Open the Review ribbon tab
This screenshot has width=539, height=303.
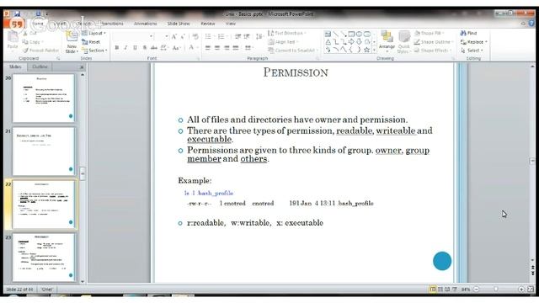click(x=208, y=24)
